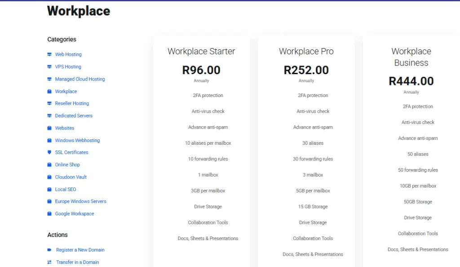Select the Local SEO category
The width and height of the screenshot is (460, 267).
65,189
